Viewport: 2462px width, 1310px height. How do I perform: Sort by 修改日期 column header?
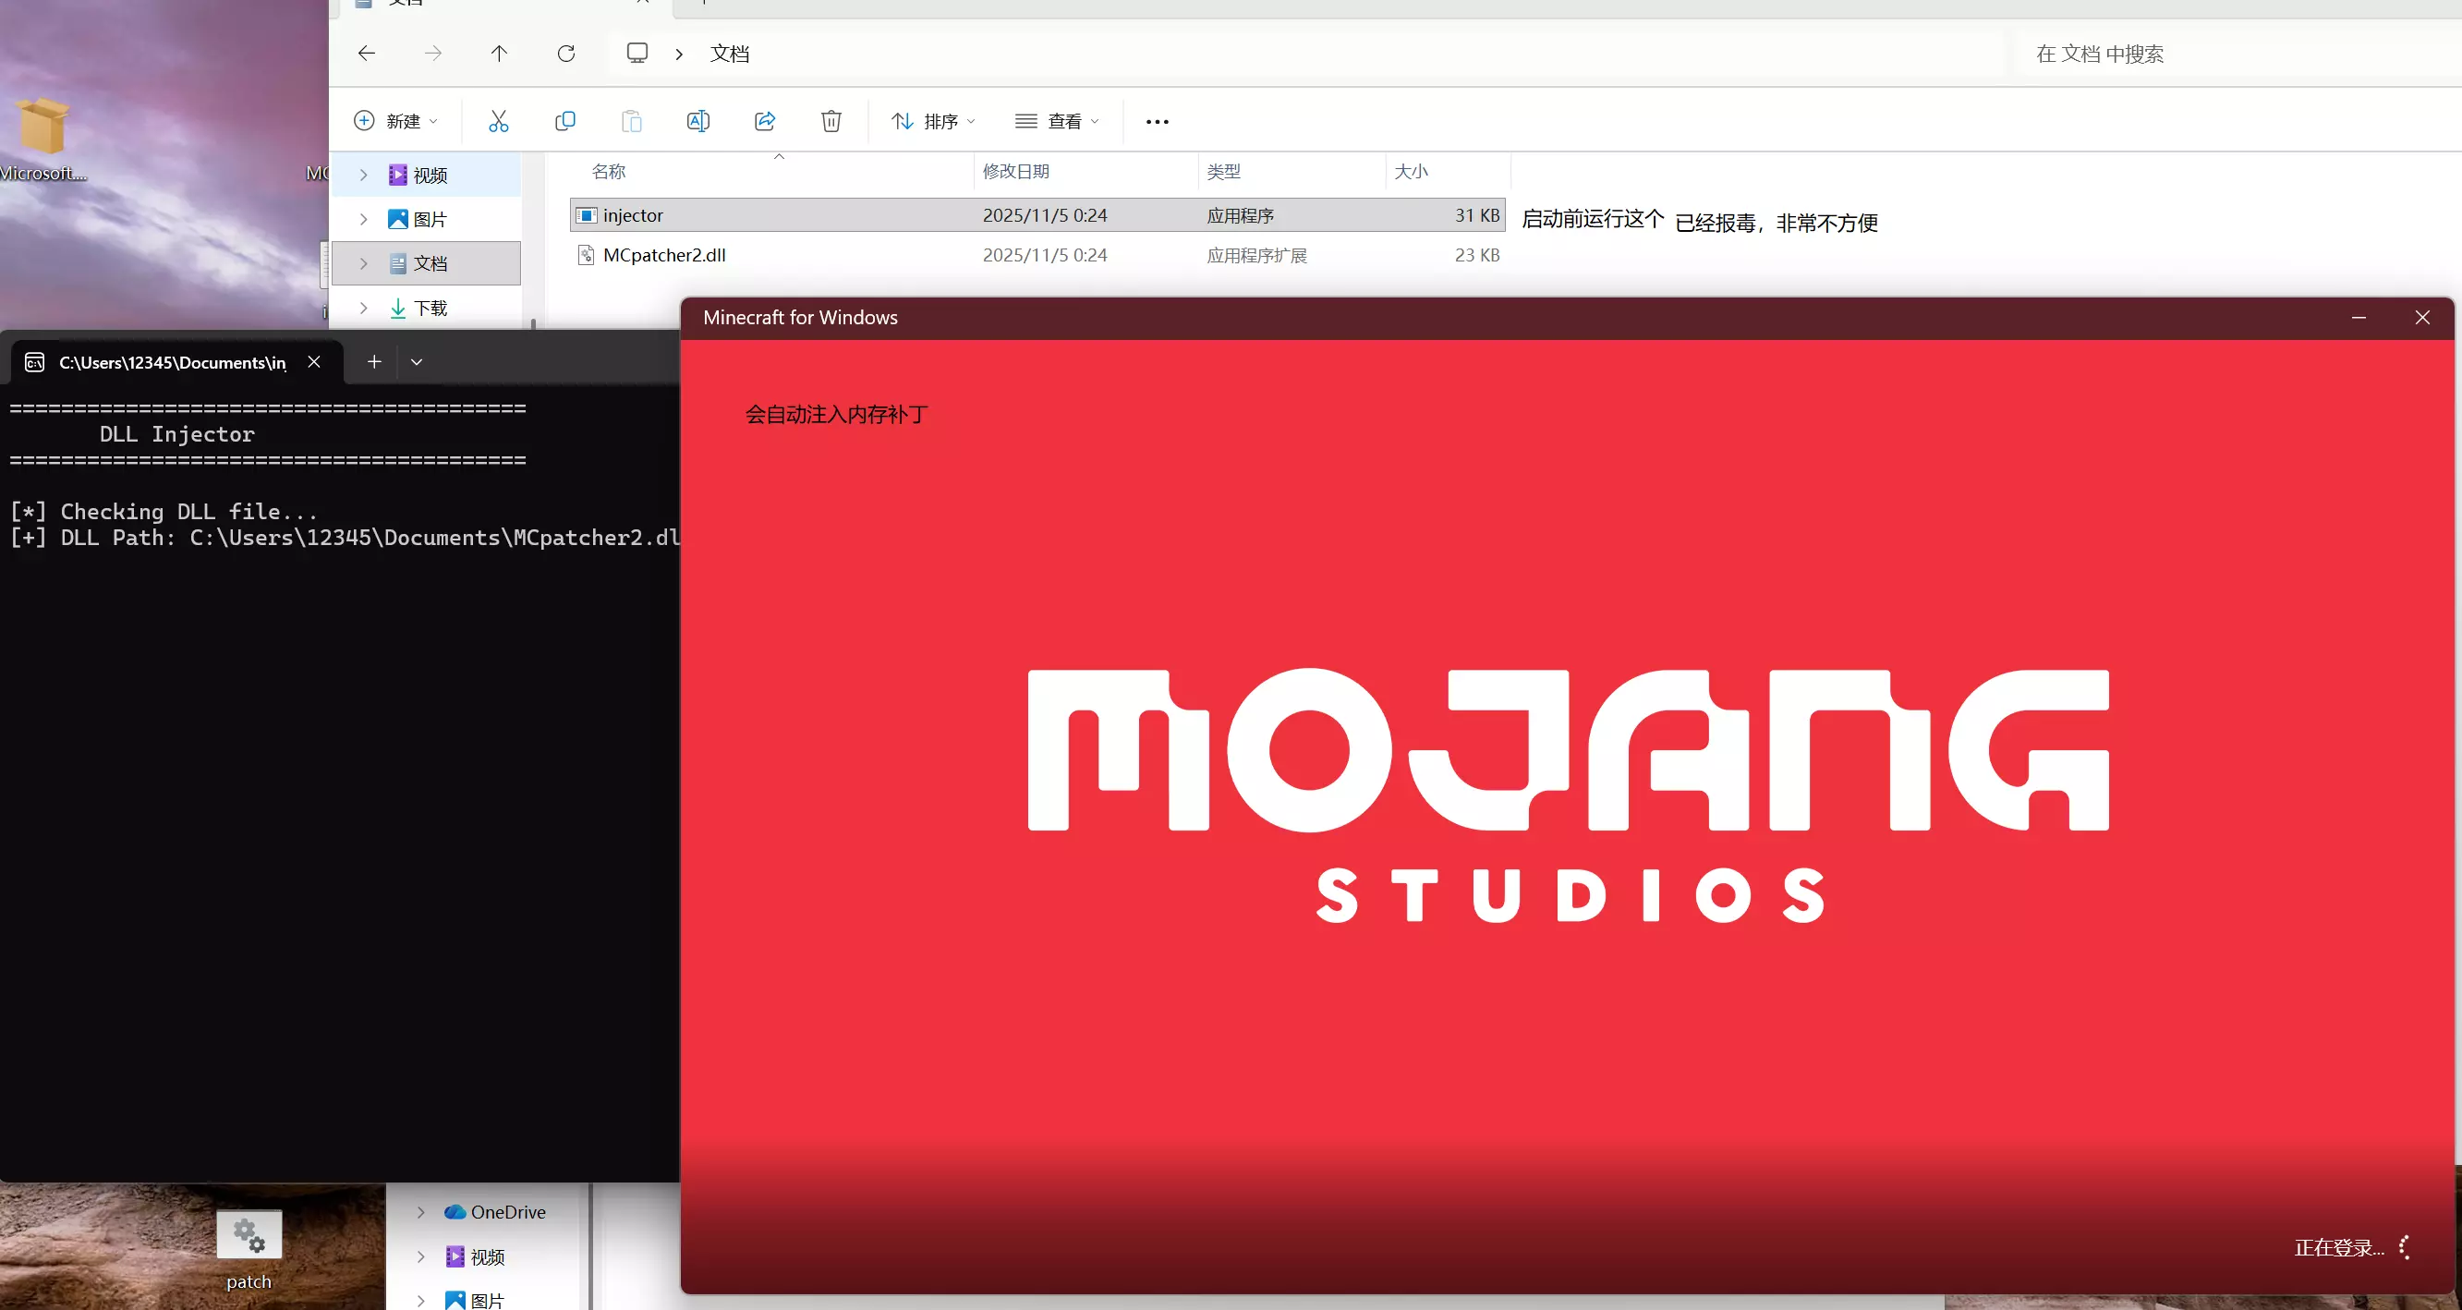coord(1016,171)
